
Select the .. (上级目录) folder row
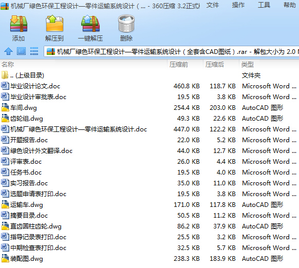149,75
